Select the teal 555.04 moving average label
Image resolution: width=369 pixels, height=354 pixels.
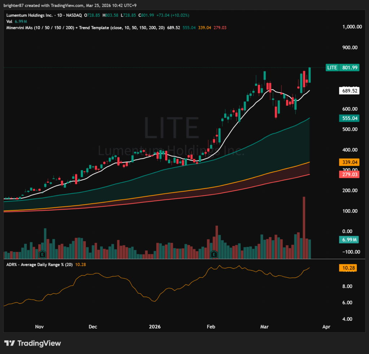[x=349, y=118]
